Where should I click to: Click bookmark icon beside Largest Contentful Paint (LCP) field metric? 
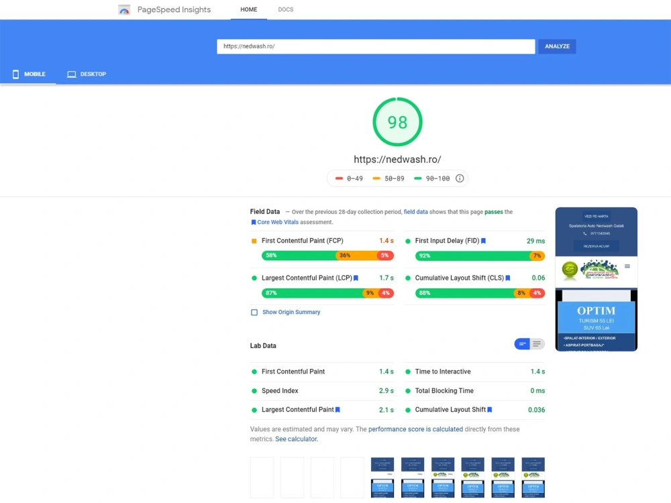pos(356,278)
